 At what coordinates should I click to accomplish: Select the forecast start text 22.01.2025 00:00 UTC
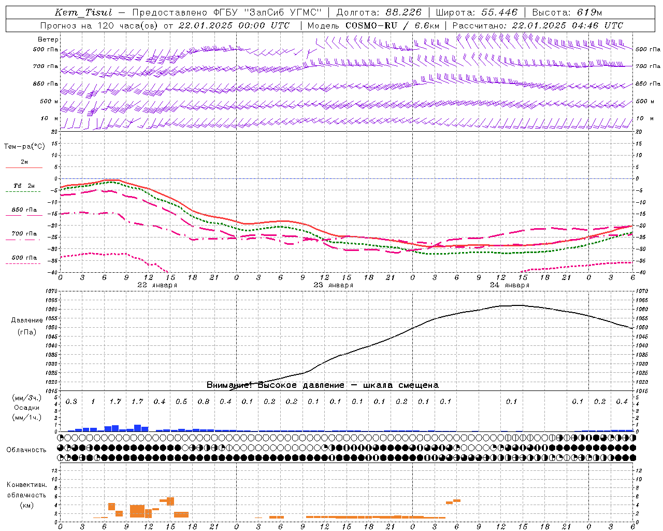click(234, 25)
